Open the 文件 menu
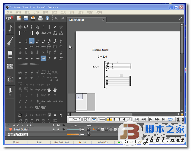Image resolution: width=191 pixels, height=151 pixels. point(10,12)
